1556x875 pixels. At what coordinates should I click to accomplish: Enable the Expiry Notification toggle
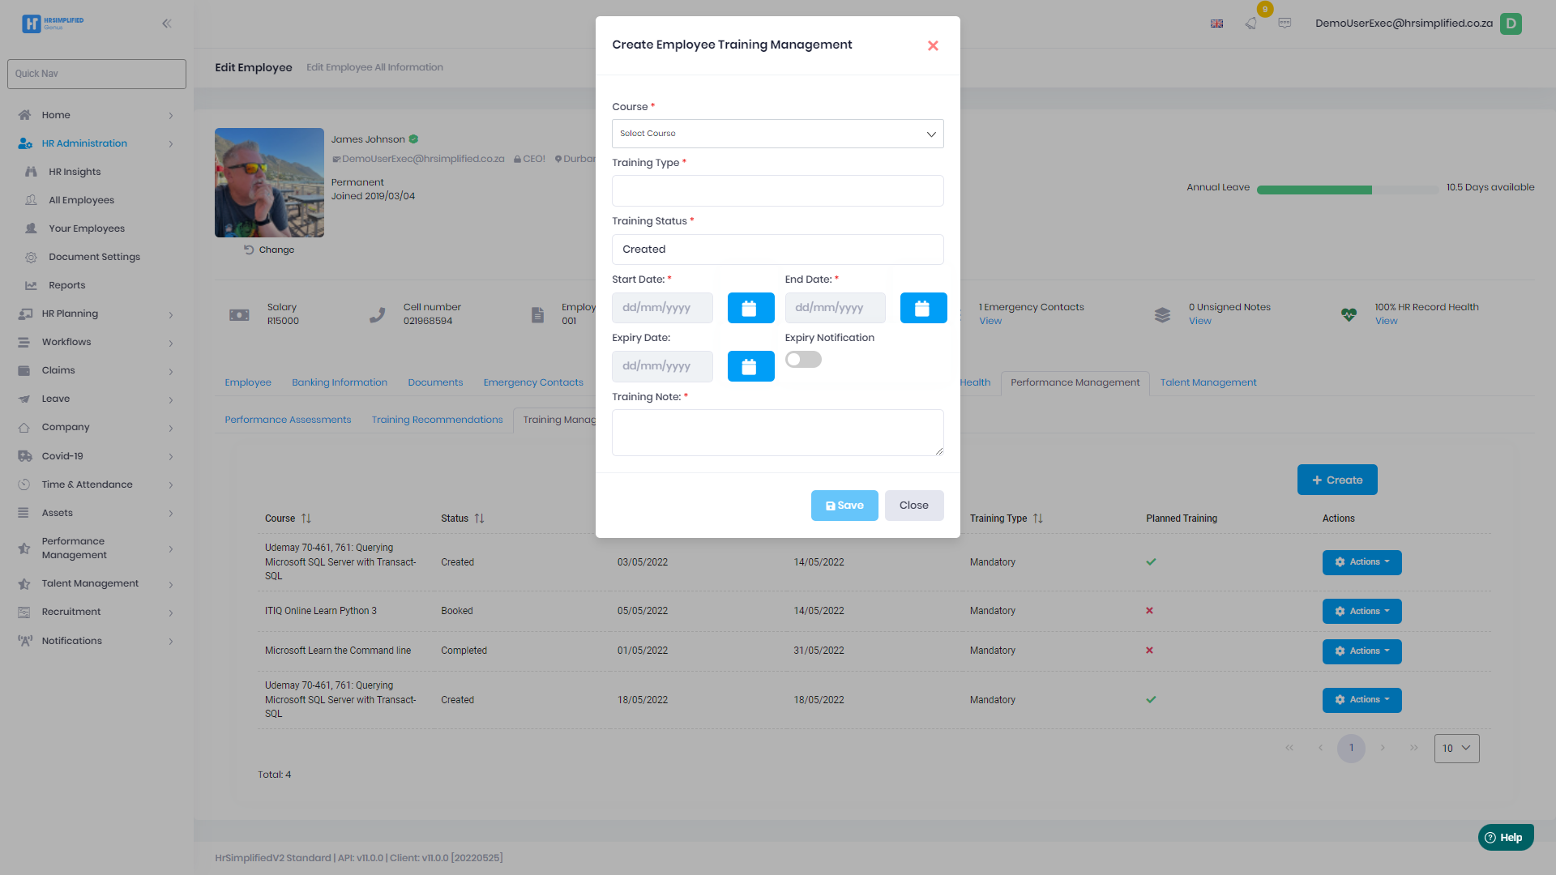[803, 360]
